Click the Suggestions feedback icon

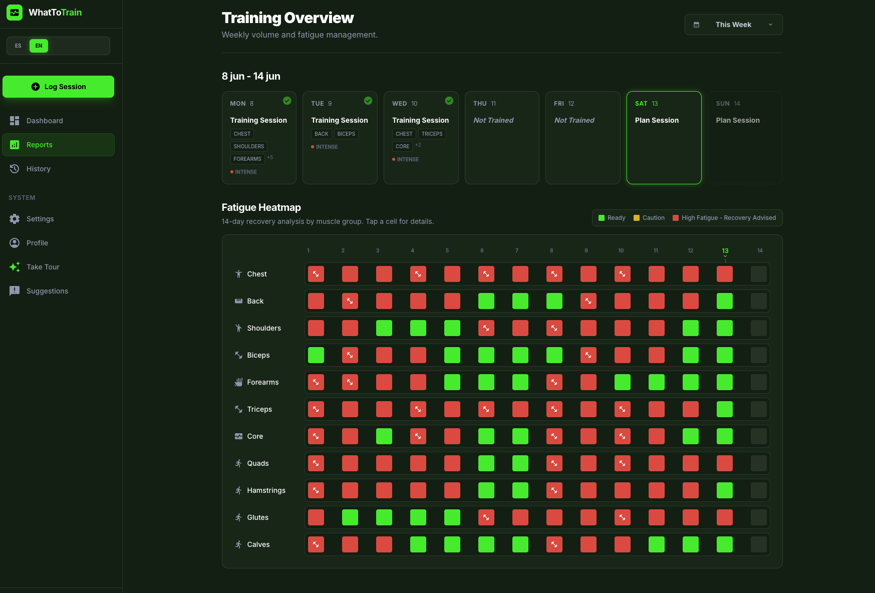[x=15, y=291]
